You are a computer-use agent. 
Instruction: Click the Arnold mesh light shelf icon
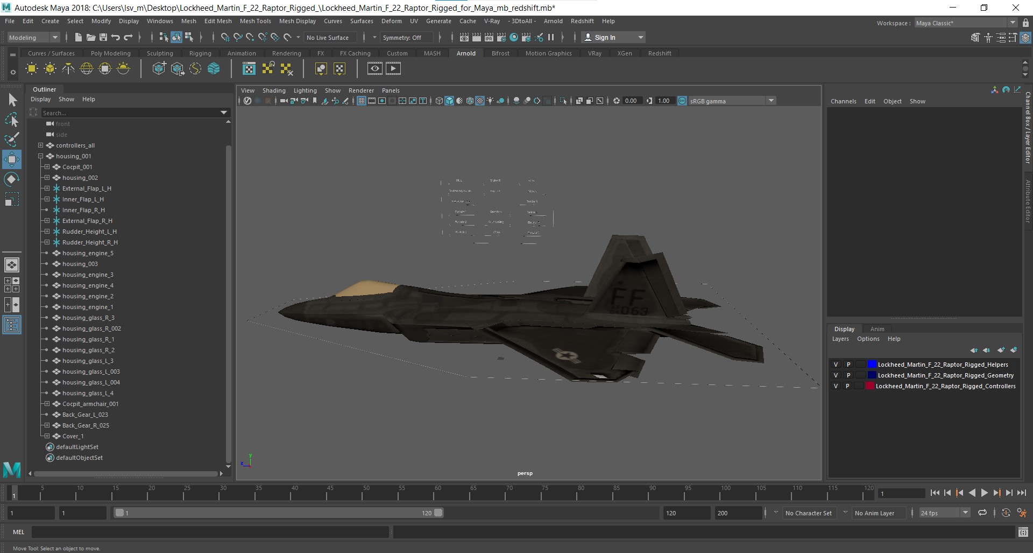(x=50, y=68)
